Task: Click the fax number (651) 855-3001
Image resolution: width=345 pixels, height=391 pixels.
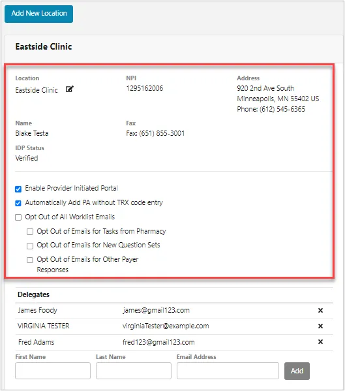Action: 162,133
